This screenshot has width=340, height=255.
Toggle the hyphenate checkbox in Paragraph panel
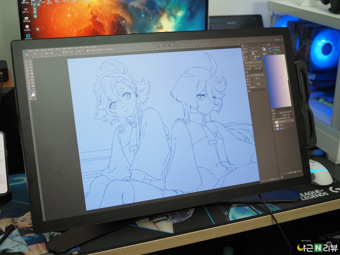coord(249,87)
